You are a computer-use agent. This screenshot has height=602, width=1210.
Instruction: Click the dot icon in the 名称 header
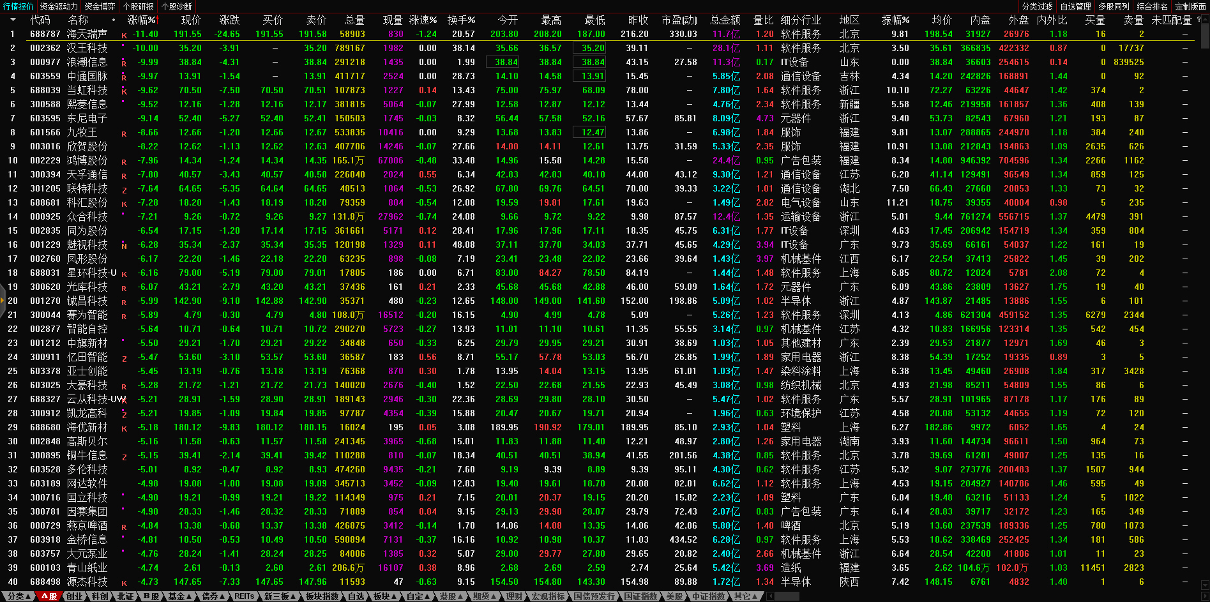tap(114, 20)
